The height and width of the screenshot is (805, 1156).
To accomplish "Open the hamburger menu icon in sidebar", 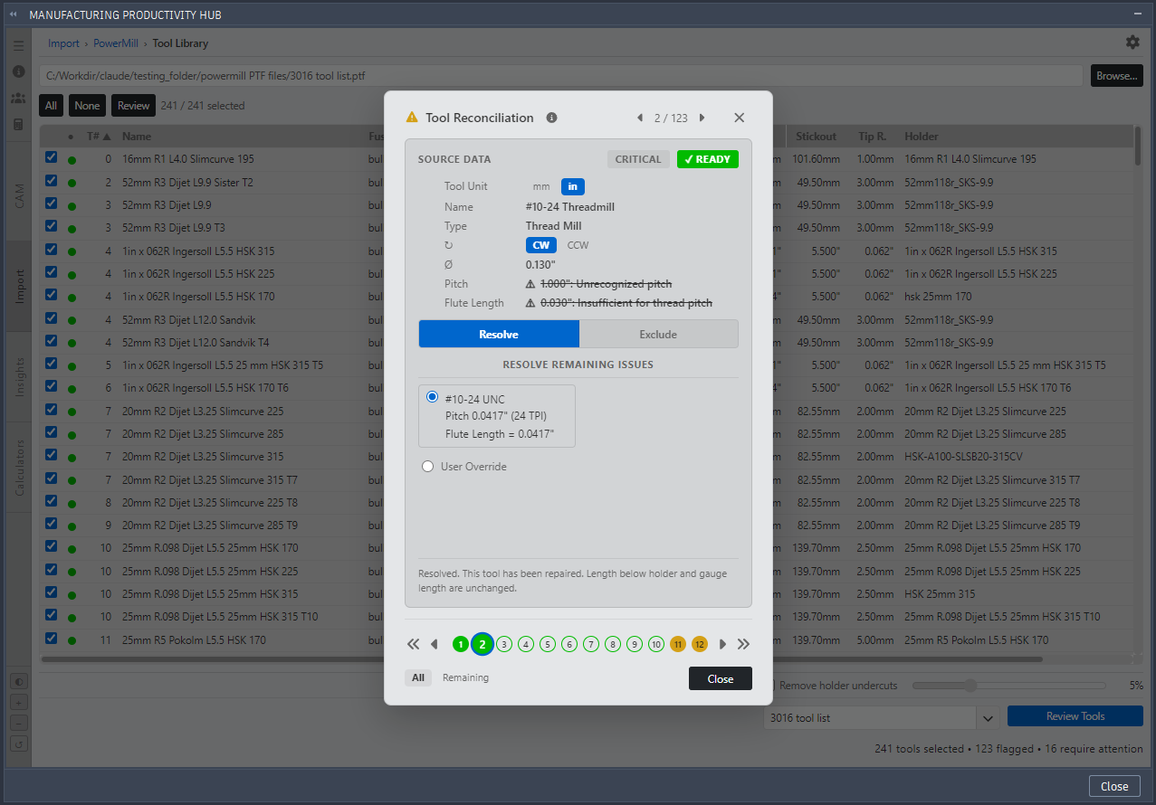I will [18, 45].
